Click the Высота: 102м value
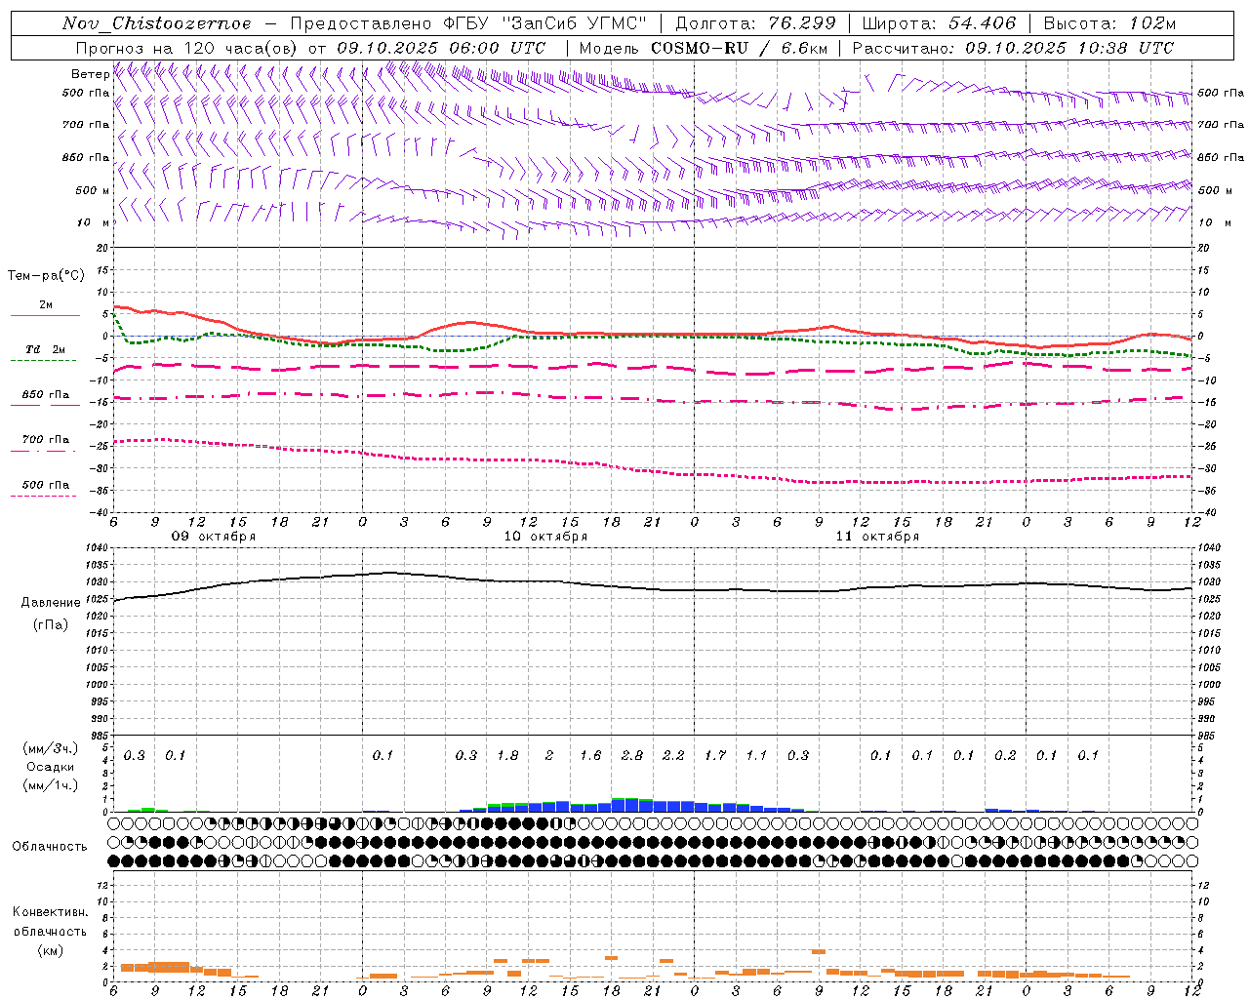This screenshot has width=1249, height=999. [1109, 23]
